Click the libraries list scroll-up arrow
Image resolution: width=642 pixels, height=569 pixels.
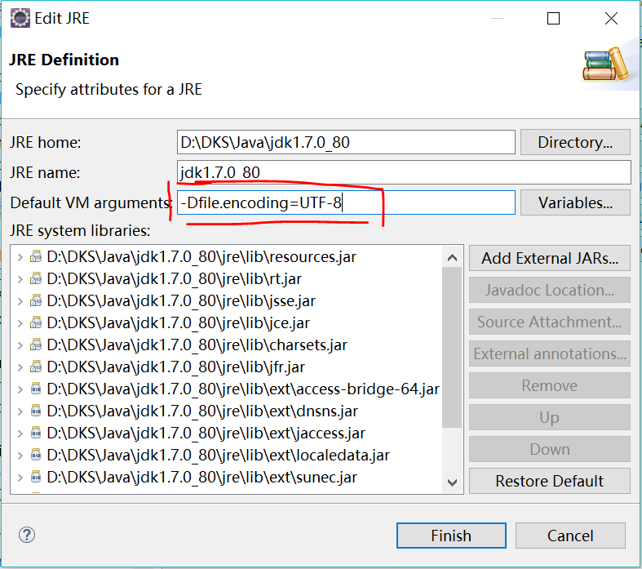pyautogui.click(x=452, y=258)
